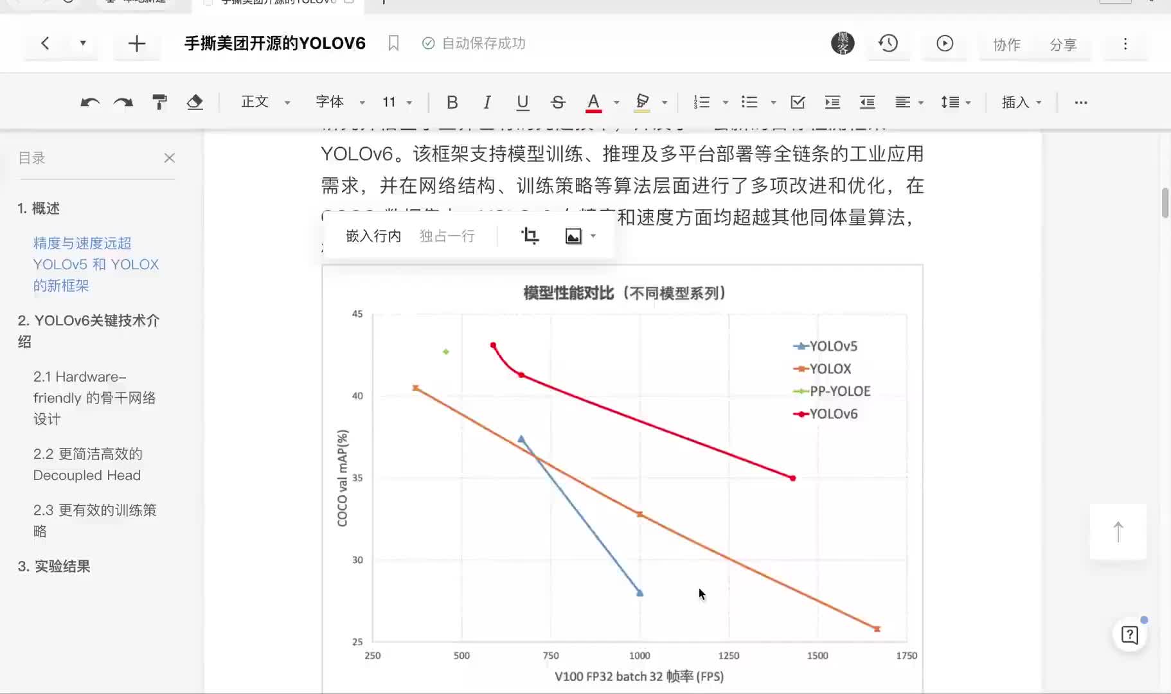Insert a numbered list
The width and height of the screenshot is (1171, 694).
(702, 102)
